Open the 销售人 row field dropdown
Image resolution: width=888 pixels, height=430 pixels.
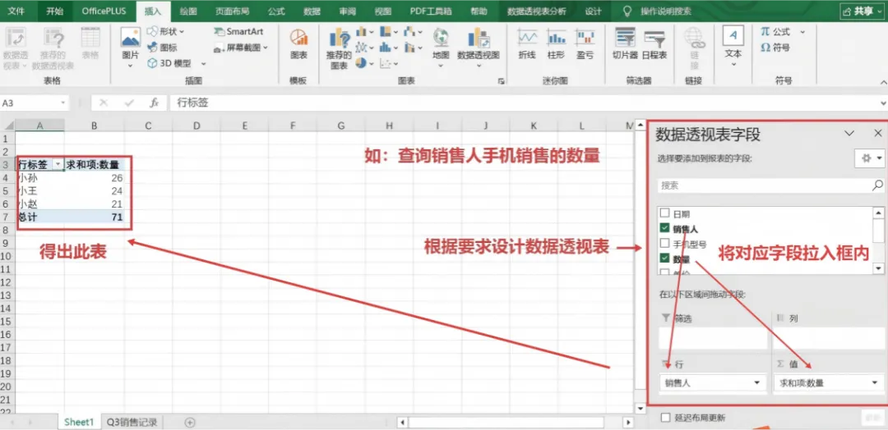pyautogui.click(x=756, y=382)
